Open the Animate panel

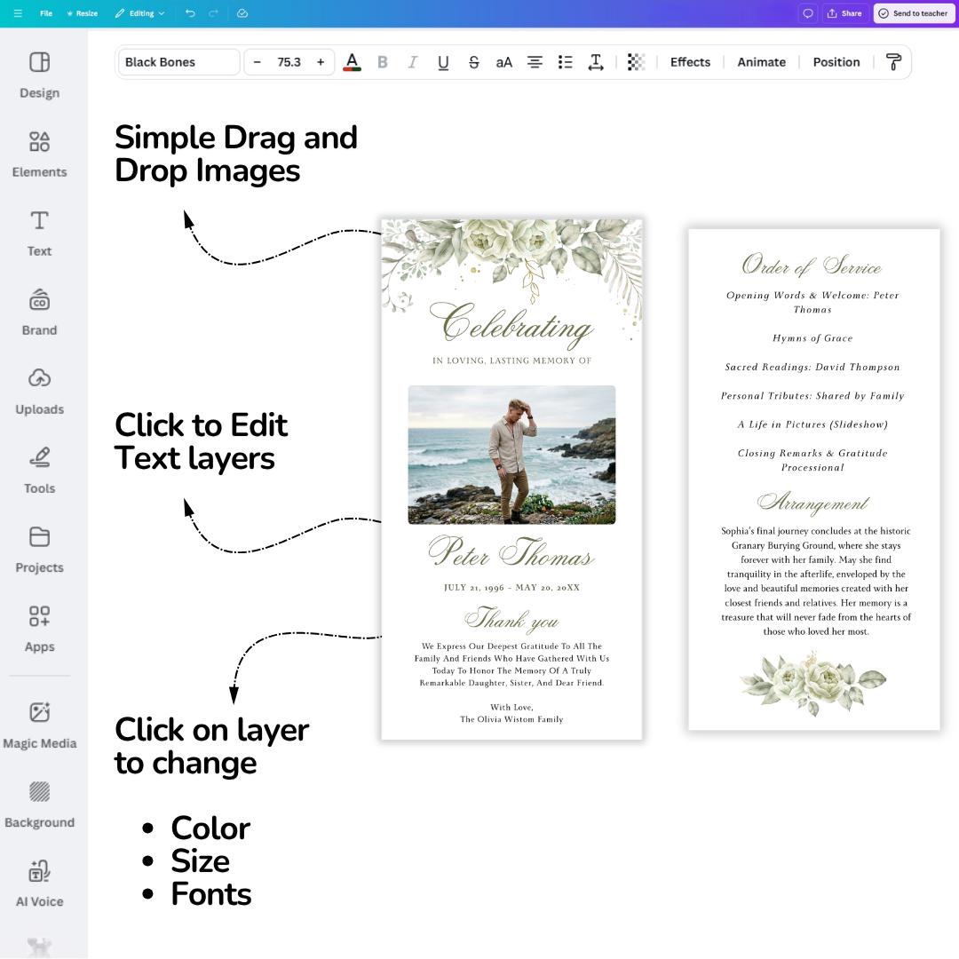762,62
